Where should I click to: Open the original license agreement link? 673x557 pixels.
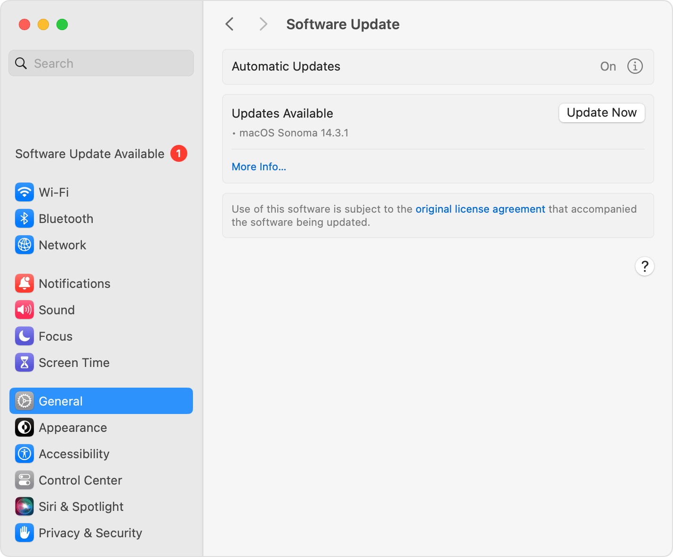480,209
